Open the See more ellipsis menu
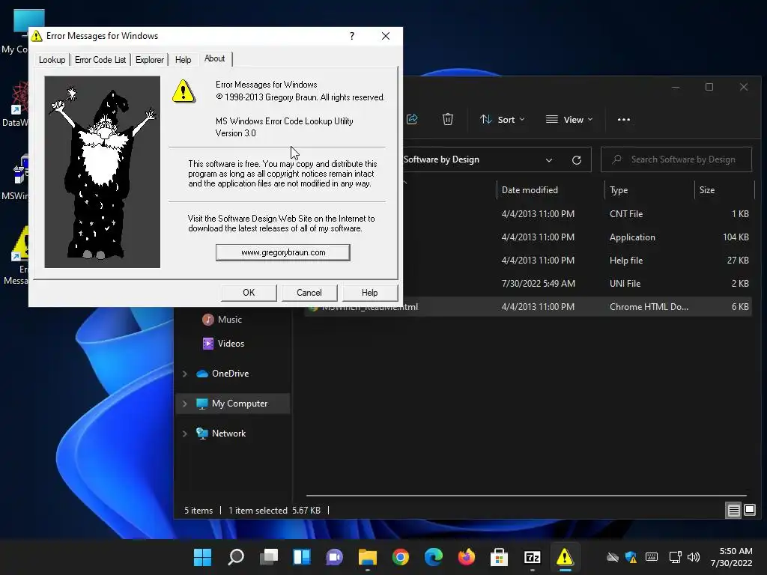This screenshot has width=767, height=575. click(x=624, y=119)
